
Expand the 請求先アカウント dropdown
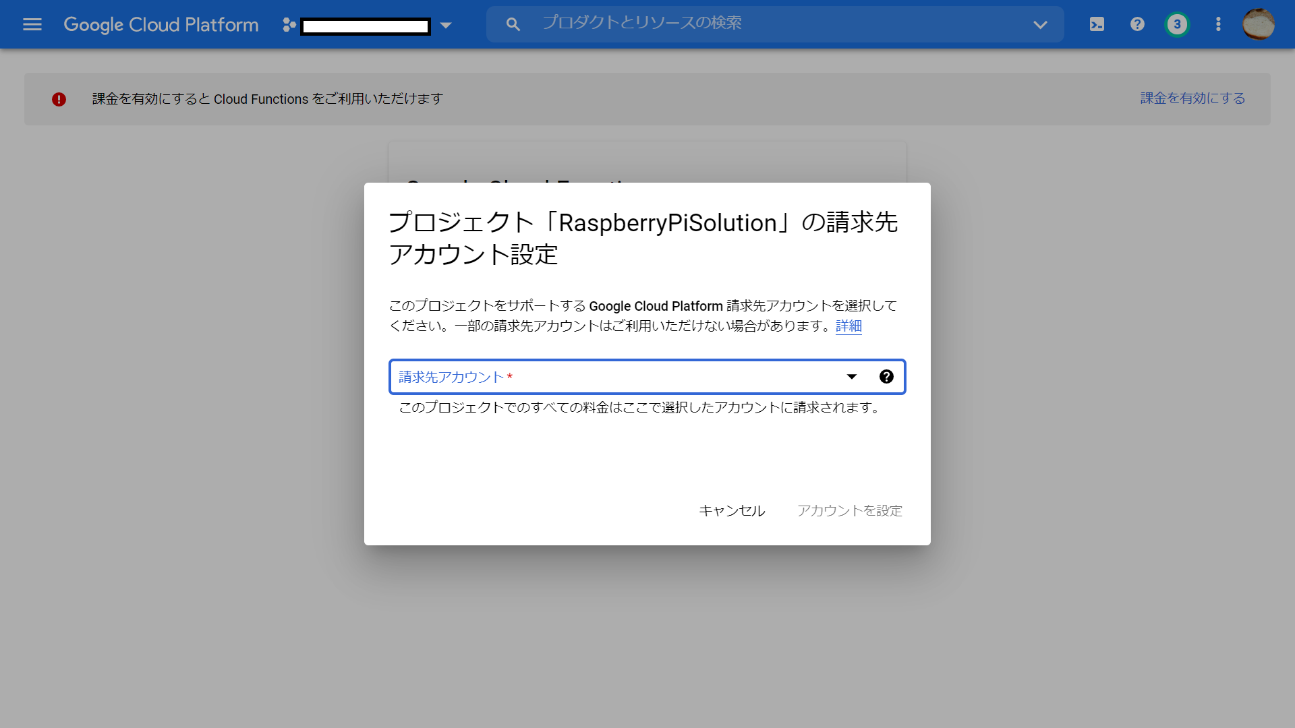pos(627,377)
